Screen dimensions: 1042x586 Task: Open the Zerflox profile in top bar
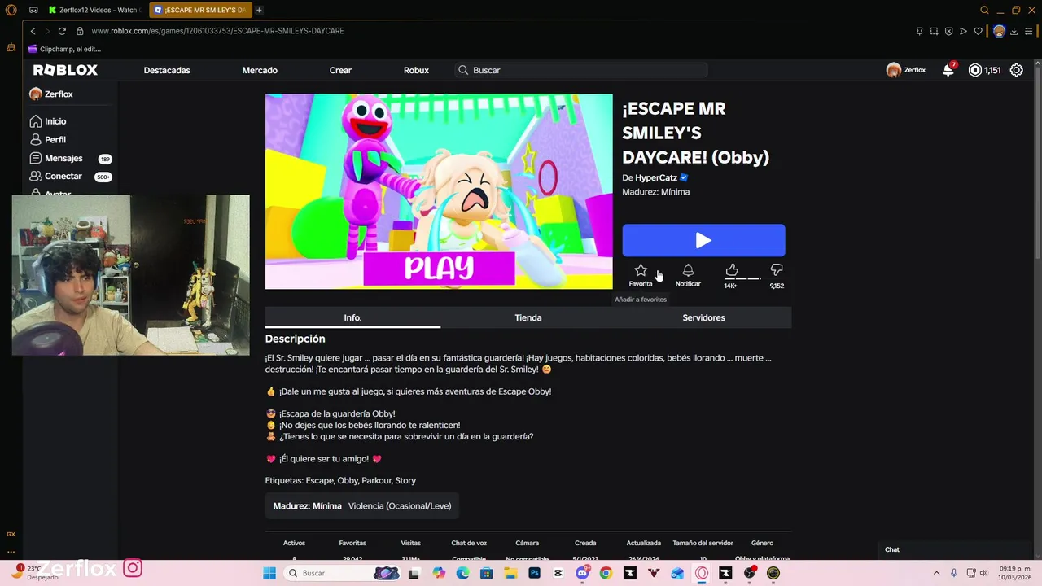(906, 70)
